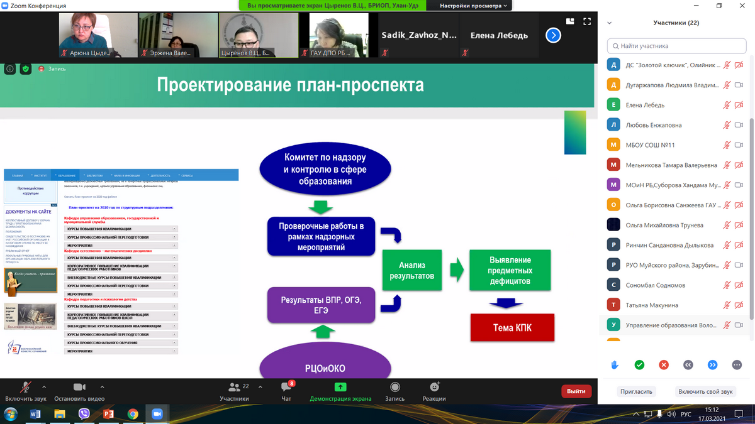The height and width of the screenshot is (424, 755).
Task: Click the Пригласить button
Action: coord(636,391)
